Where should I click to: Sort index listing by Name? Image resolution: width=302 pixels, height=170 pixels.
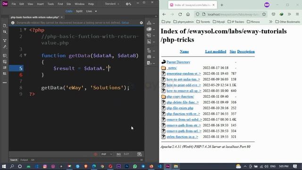tap(184, 51)
